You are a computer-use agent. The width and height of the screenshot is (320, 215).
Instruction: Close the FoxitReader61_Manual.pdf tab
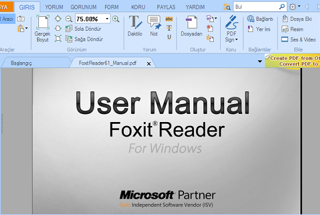coord(149,64)
